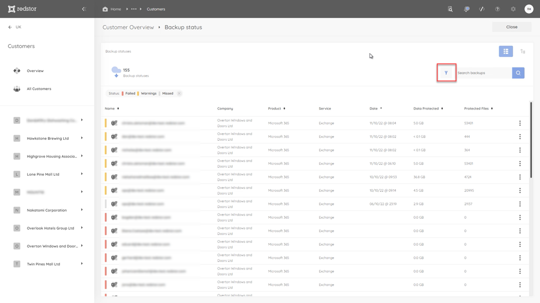Click the Redstor logo
The height and width of the screenshot is (303, 540).
[x=22, y=9]
